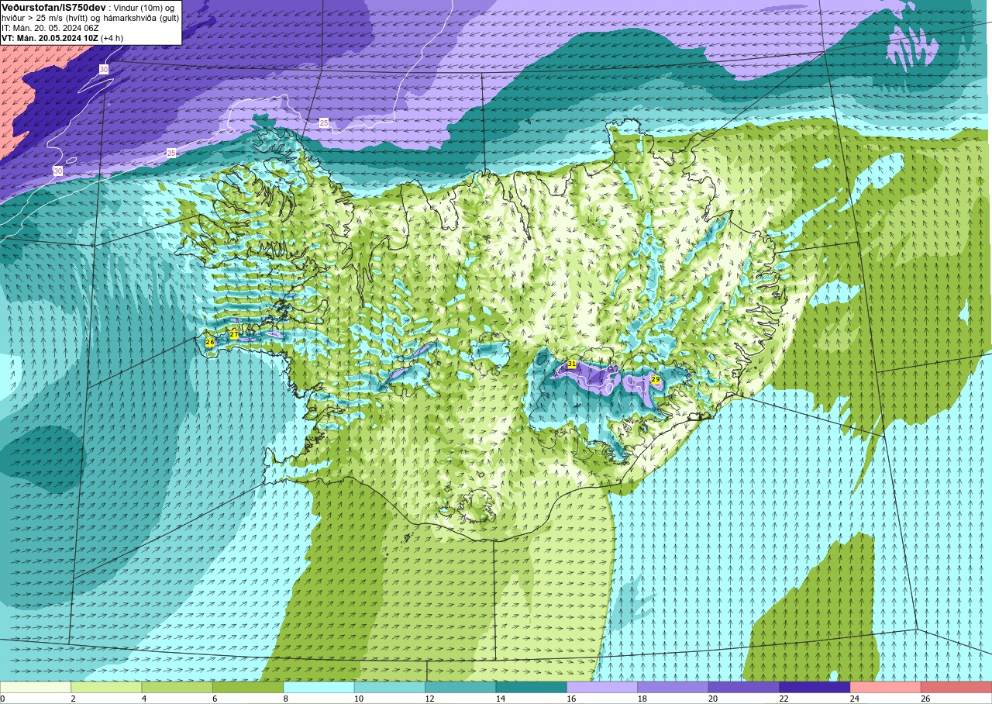Image resolution: width=992 pixels, height=704 pixels.
Task: Click the 0–2 m/s cream legend swatch
Action: click(36, 687)
